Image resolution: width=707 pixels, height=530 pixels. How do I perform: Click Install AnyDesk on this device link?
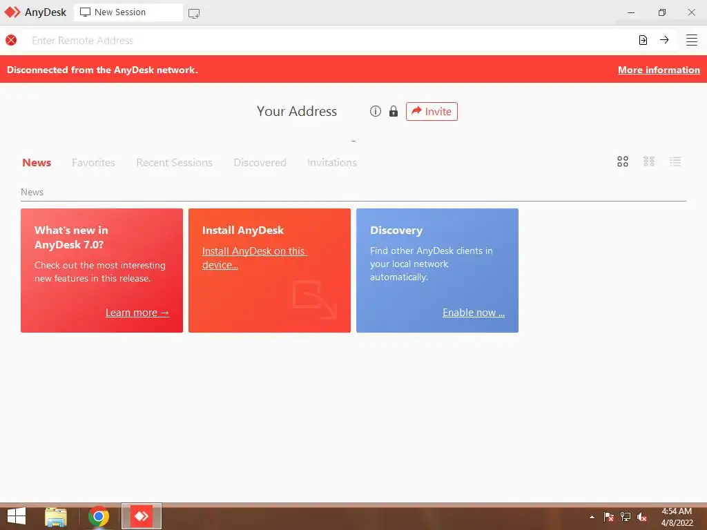pos(254,258)
